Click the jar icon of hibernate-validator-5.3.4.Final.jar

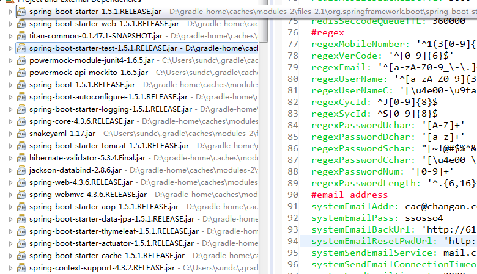[x=21, y=158]
